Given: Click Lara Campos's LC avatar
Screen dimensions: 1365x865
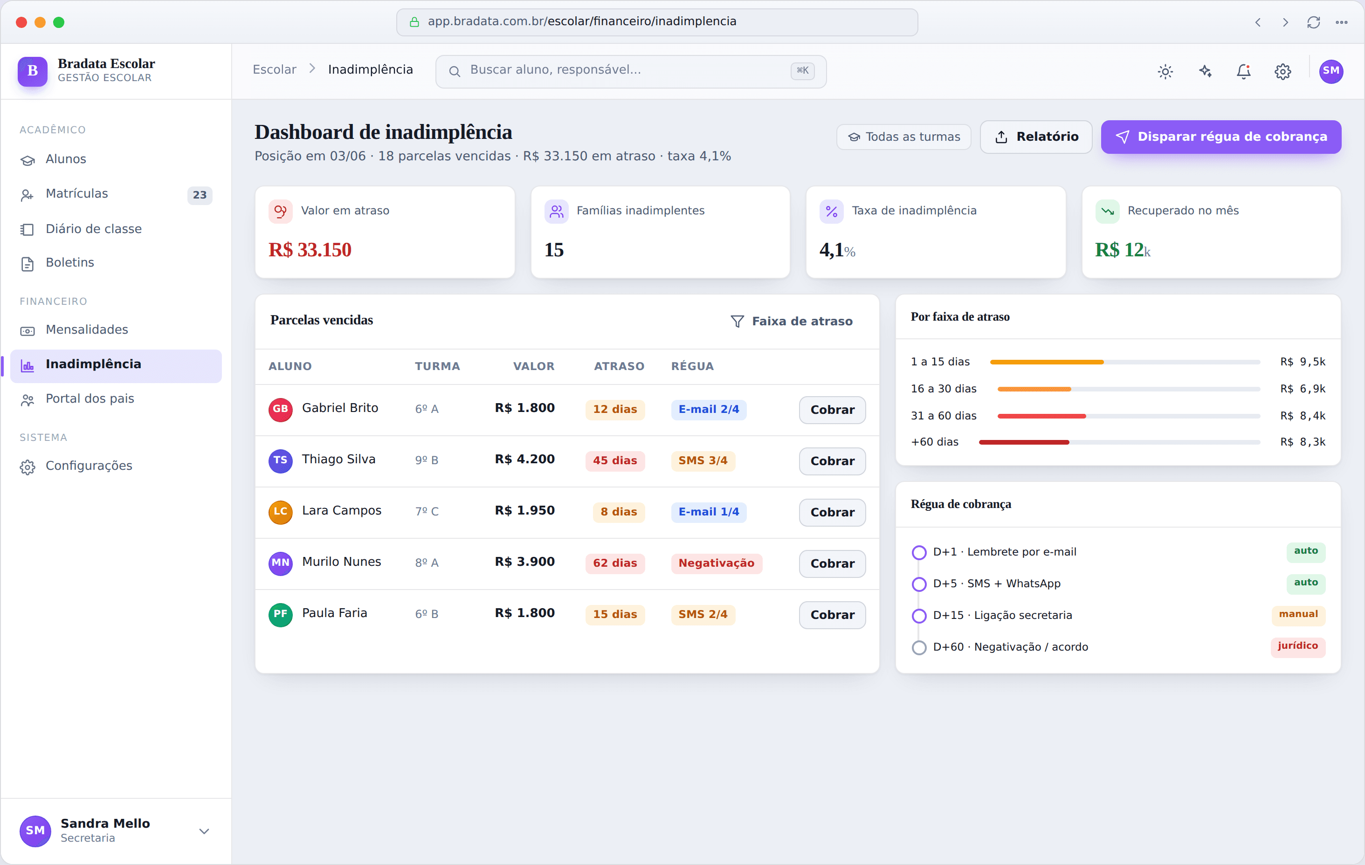Looking at the screenshot, I should 281,512.
